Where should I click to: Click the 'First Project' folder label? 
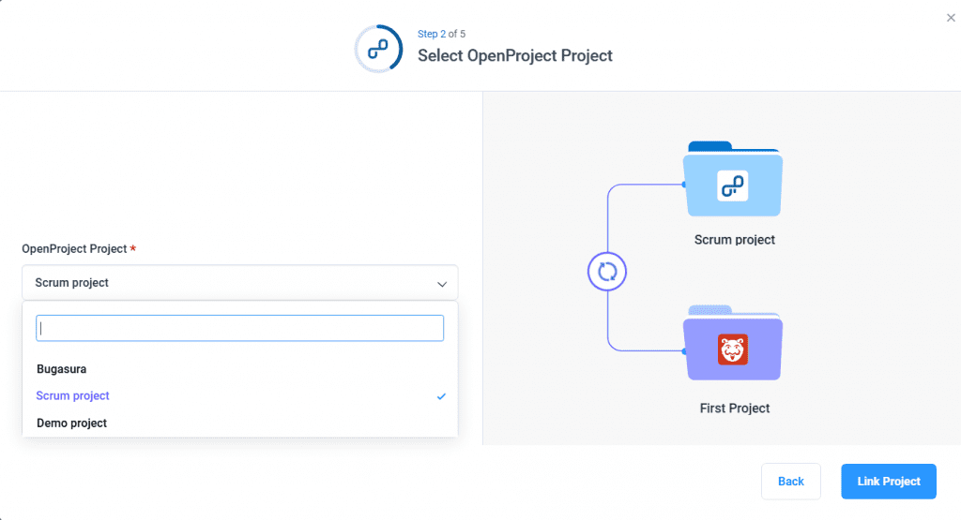click(x=734, y=409)
